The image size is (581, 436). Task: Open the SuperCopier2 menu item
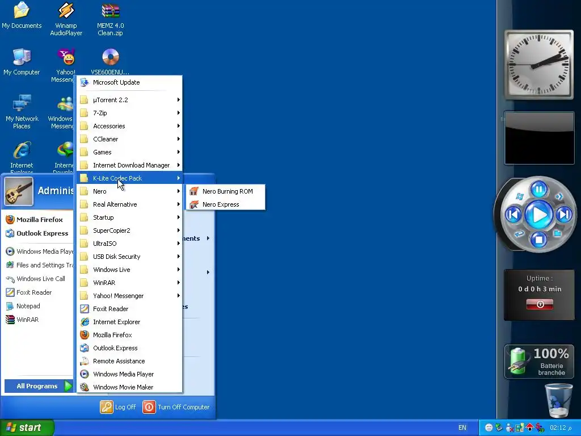click(130, 230)
